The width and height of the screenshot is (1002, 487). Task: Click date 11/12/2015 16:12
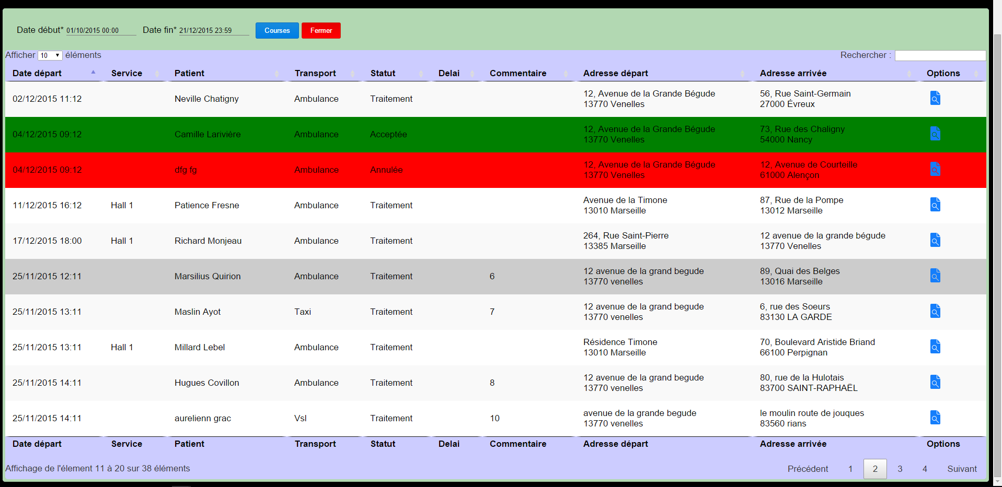tap(47, 205)
